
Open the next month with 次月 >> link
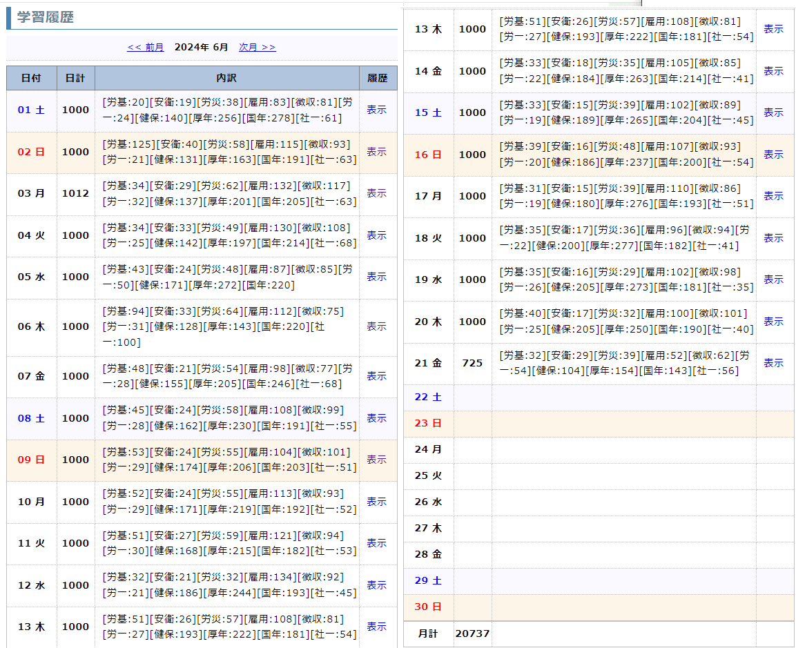click(257, 47)
